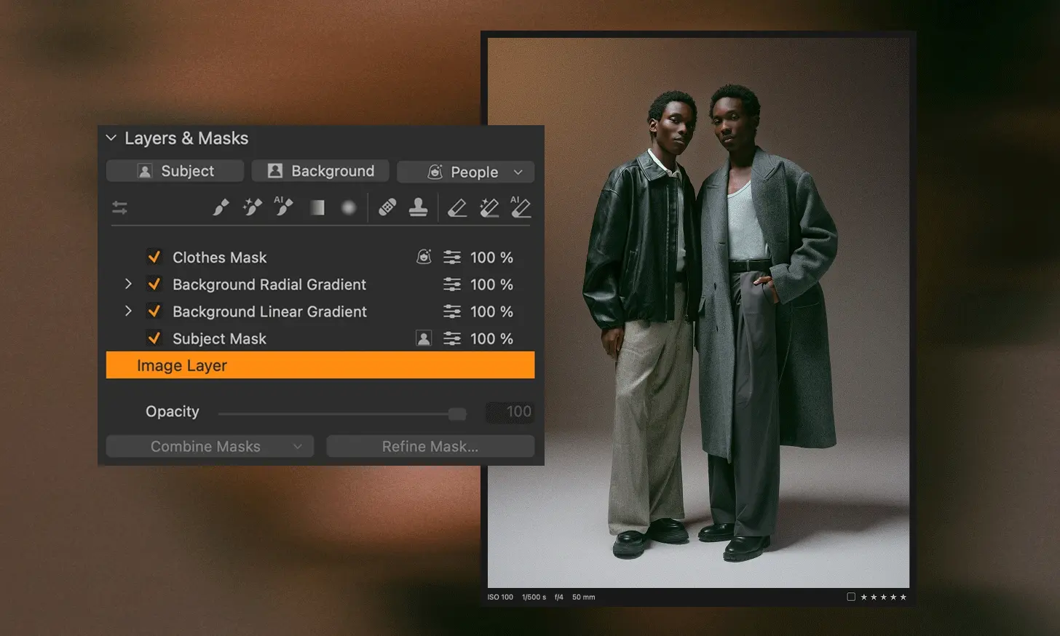
Task: Select the Radial Gradient mask tool
Action: [x=348, y=207]
